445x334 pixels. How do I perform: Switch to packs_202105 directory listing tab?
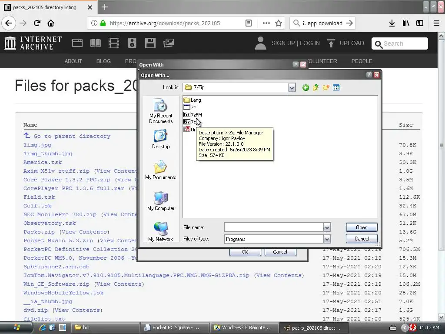pos(48,7)
